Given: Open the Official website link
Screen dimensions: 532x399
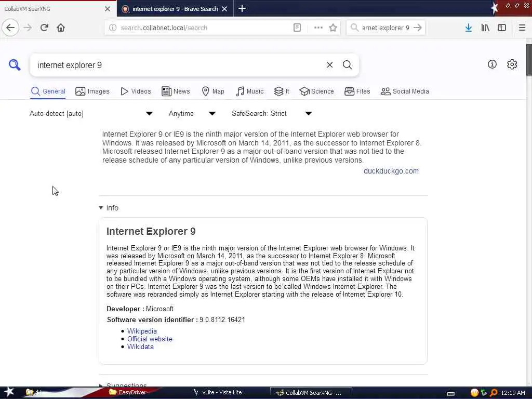Looking at the screenshot, I should tap(150, 339).
